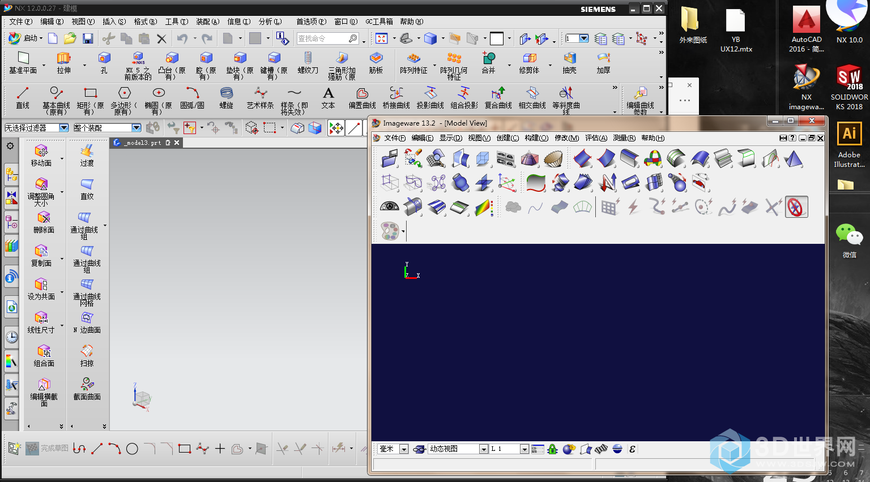Click the settings gear icon in NX resource bar
The height and width of the screenshot is (482, 870).
coord(10,146)
